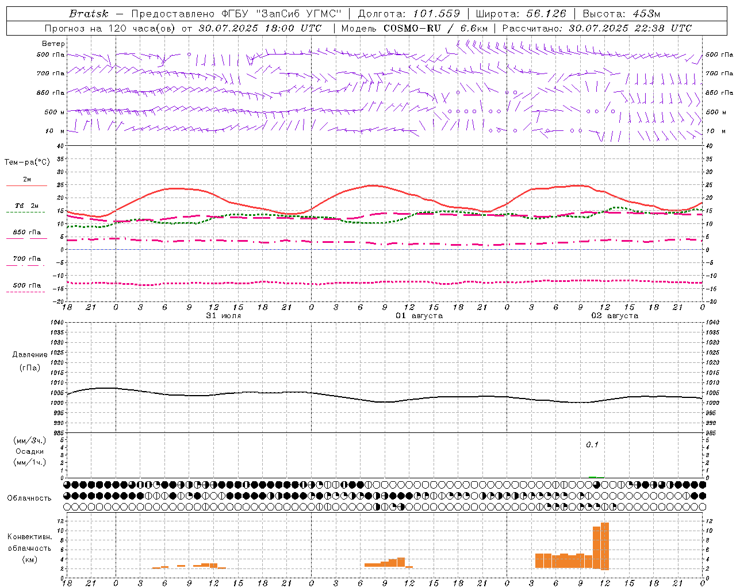Select the forecast start 30.07.2025 18:00 UTC
The height and width of the screenshot is (588, 736).
coord(260,28)
